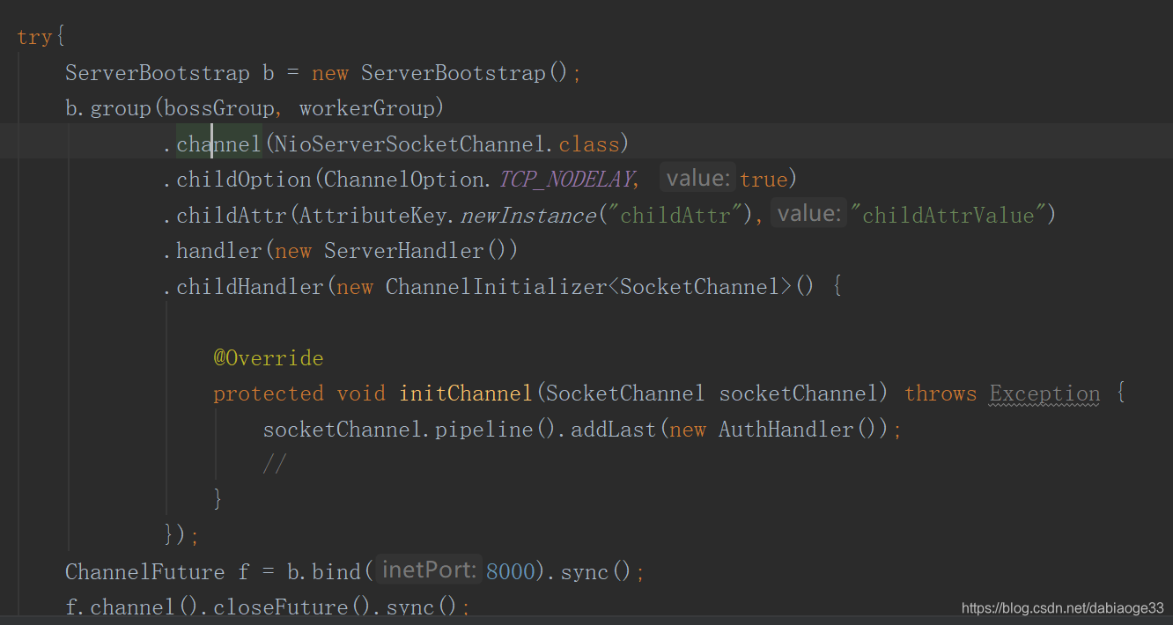Click the 'protected' keyword

tap(269, 393)
